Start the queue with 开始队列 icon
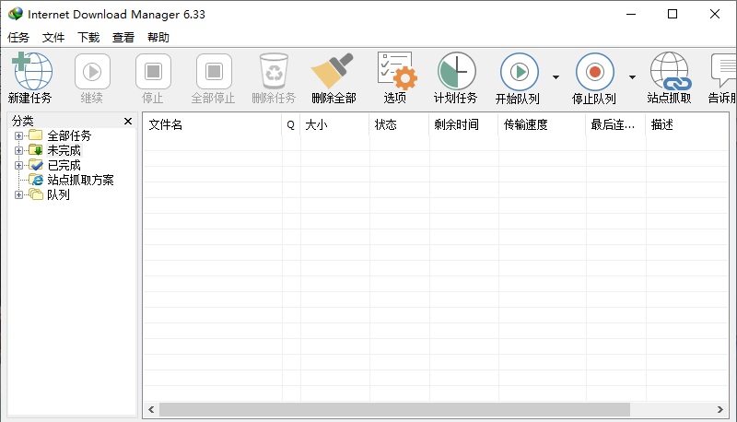 (519, 72)
